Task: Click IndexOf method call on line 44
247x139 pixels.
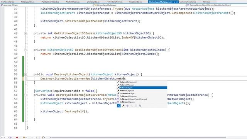Action: coord(128,37)
